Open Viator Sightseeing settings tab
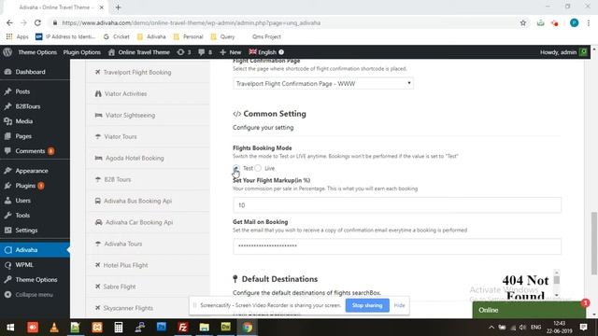This screenshot has height=336, width=598. (148, 115)
